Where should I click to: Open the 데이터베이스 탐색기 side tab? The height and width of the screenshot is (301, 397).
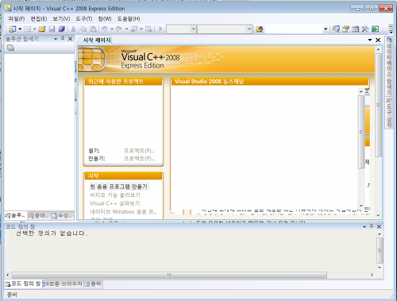coord(388,66)
